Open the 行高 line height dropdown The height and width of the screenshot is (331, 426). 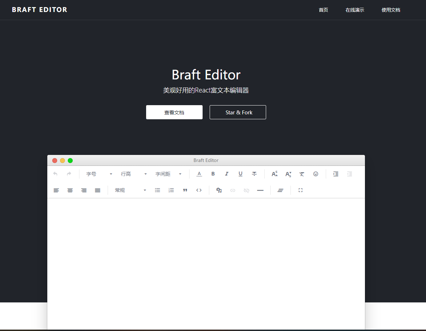coord(134,174)
